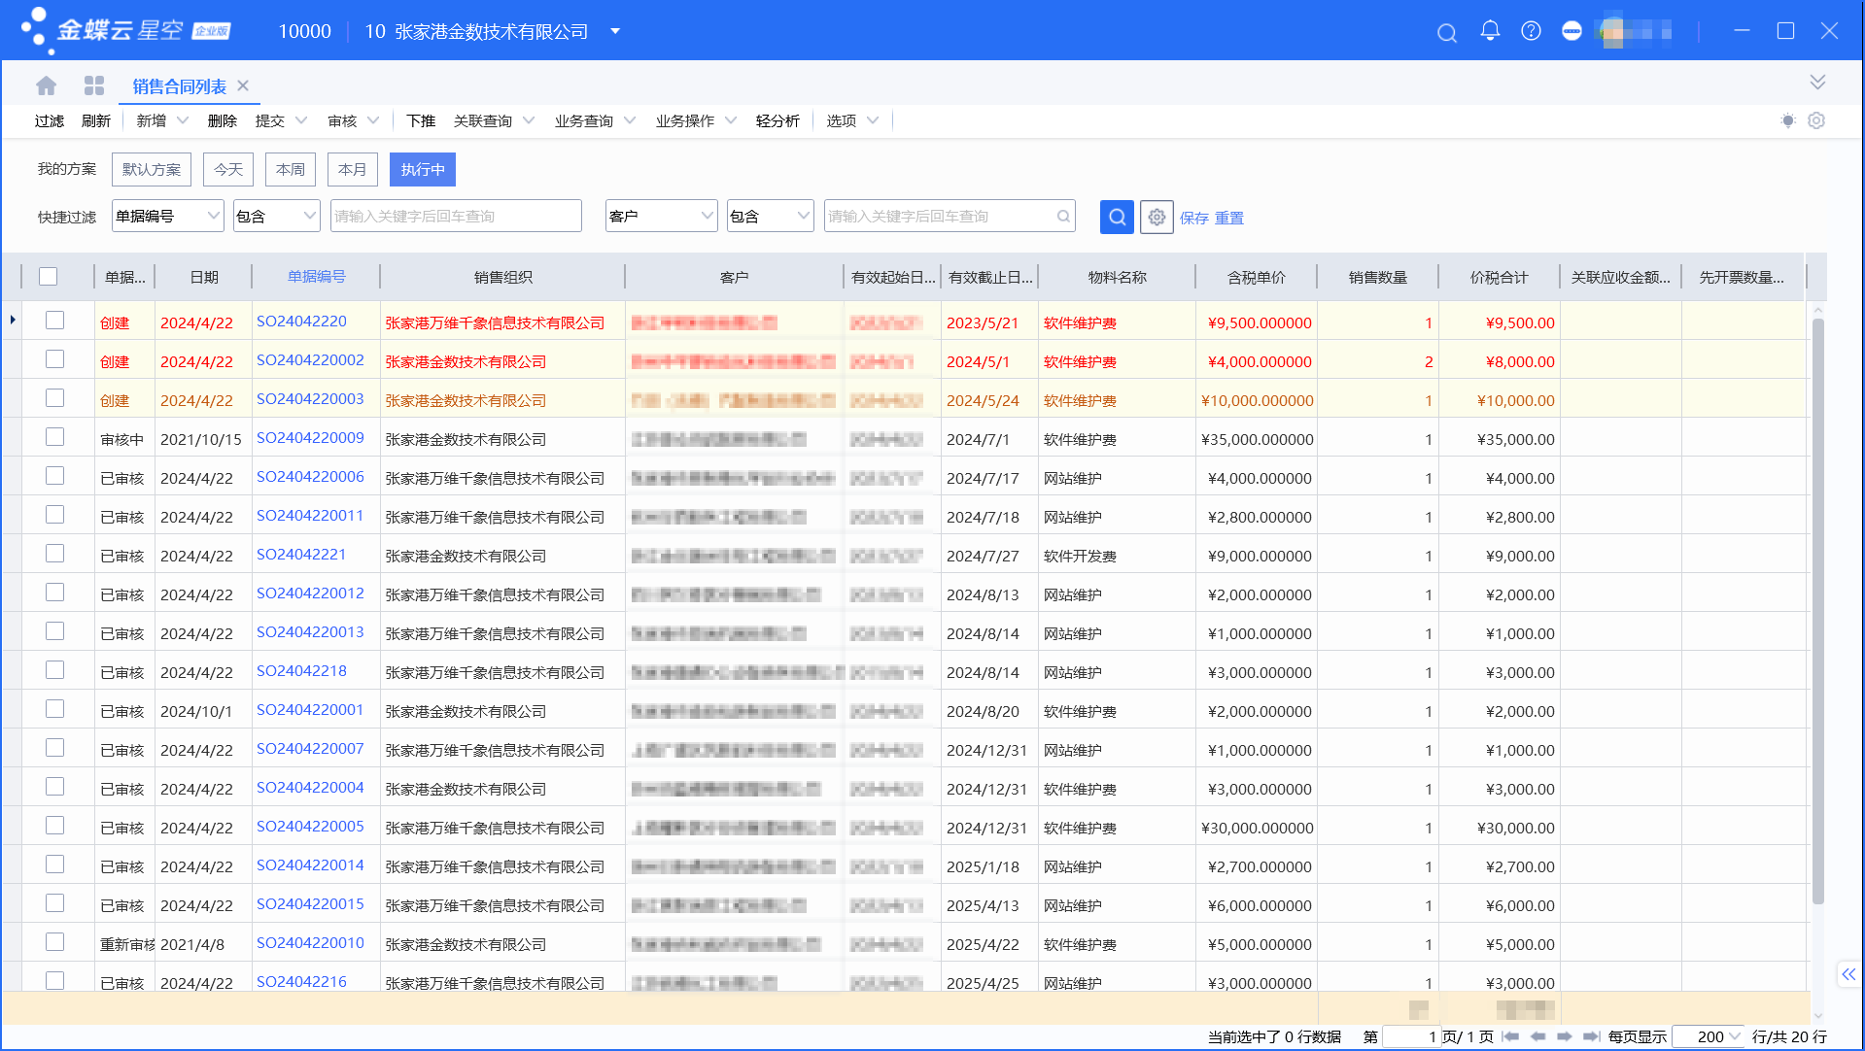Click the 金蝶云星空 logo
This screenshot has width=1865, height=1051.
pyautogui.click(x=126, y=30)
